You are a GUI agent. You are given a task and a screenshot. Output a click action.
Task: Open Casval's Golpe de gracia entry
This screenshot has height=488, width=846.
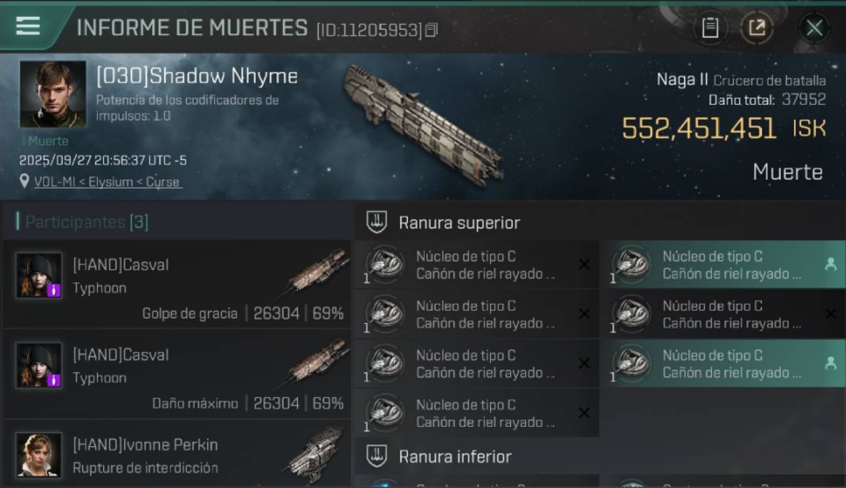(177, 284)
